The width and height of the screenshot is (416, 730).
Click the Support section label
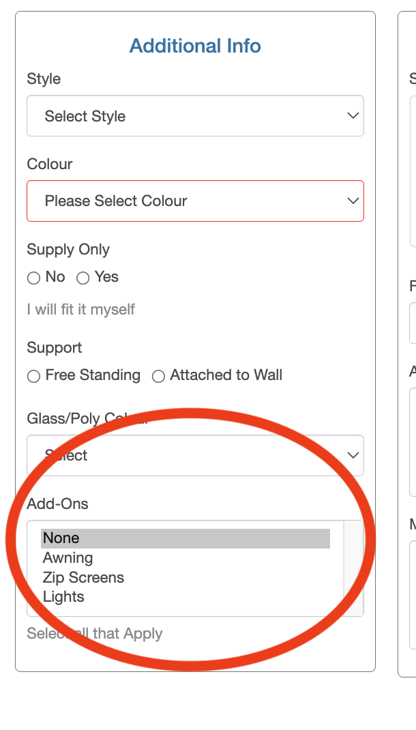point(54,348)
